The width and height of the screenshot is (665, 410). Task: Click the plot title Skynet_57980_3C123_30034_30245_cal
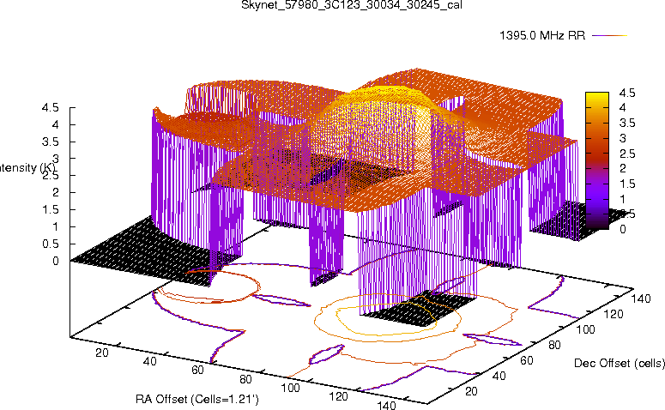(352, 5)
